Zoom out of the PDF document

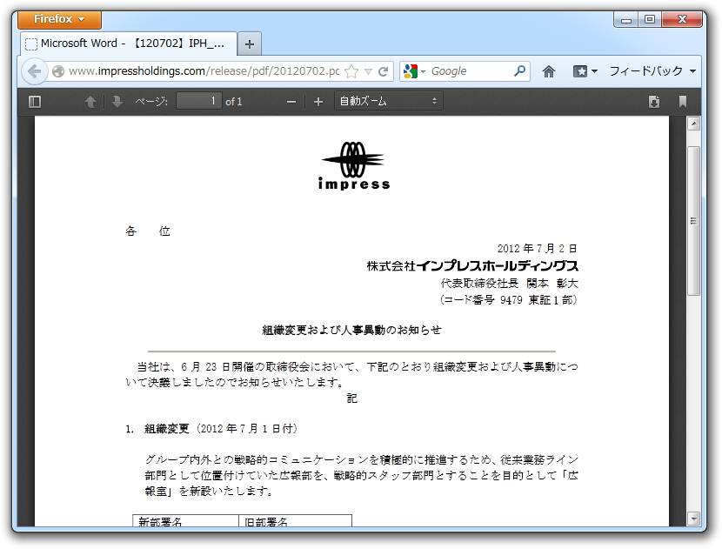(291, 101)
